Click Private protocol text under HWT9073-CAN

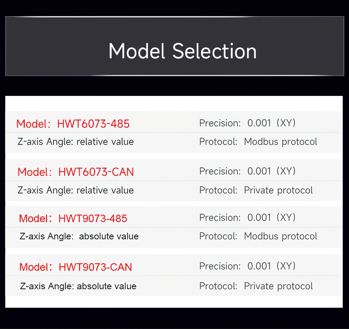pos(278,286)
